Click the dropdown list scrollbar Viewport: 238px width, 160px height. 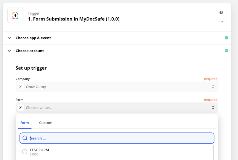coord(213,152)
